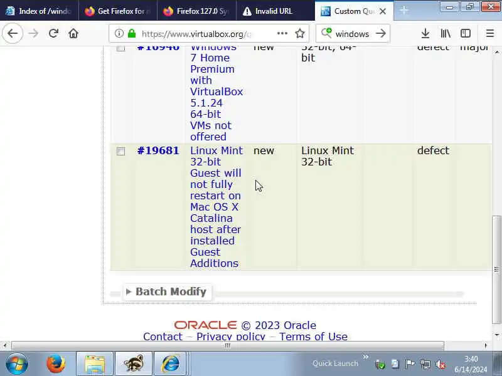This screenshot has width=502, height=376.
Task: Click the raccoon app taskbar icon
Action: 134,364
